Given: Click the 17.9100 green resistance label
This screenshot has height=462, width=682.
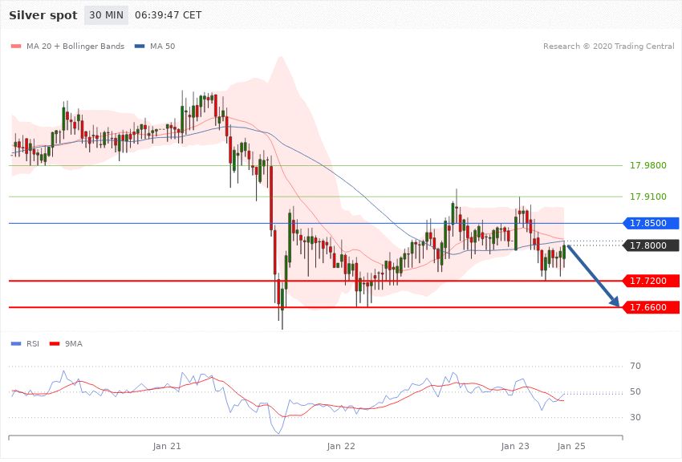Looking at the screenshot, I should (x=647, y=197).
